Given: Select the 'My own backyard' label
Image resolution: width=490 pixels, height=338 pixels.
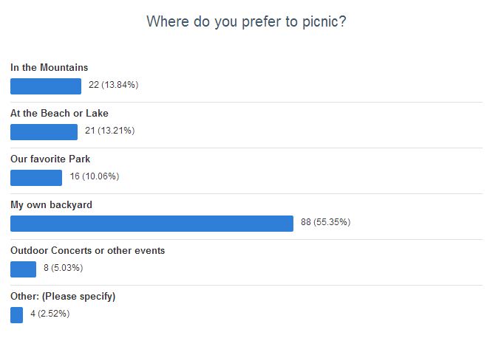Looking at the screenshot, I should pos(51,205).
